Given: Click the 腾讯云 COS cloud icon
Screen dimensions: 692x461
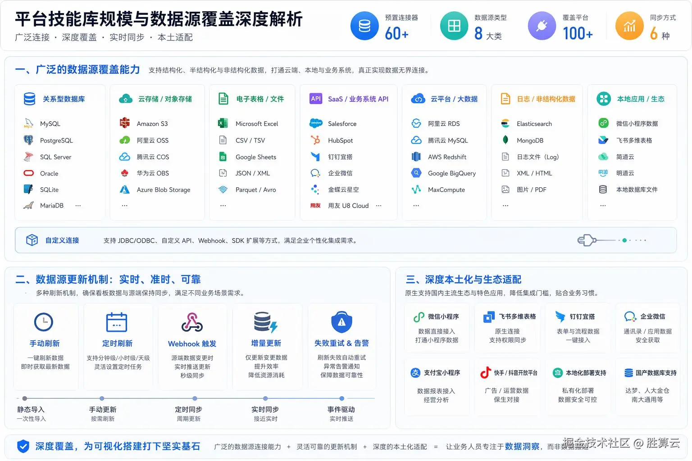Looking at the screenshot, I should [x=125, y=157].
